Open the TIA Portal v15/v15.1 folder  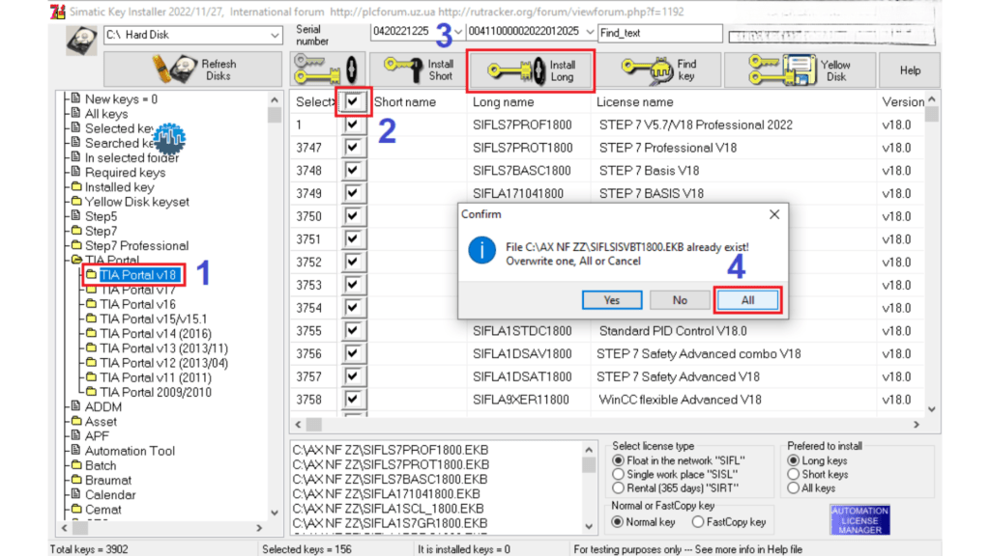(x=154, y=319)
